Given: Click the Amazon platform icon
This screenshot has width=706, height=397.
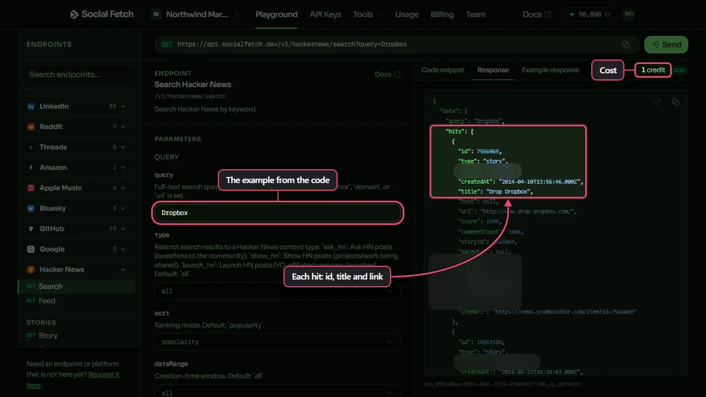Looking at the screenshot, I should (x=31, y=168).
